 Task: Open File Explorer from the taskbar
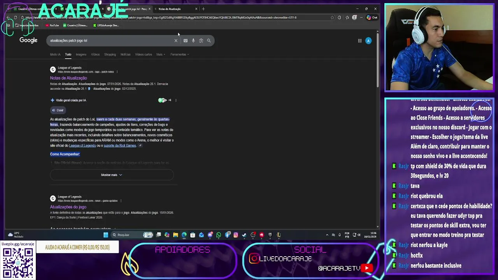175,235
